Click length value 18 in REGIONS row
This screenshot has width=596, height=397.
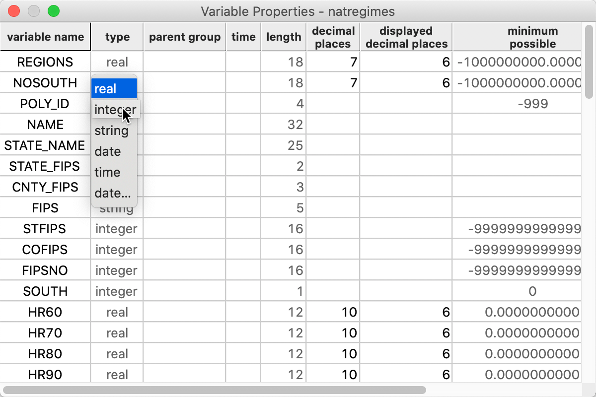284,62
